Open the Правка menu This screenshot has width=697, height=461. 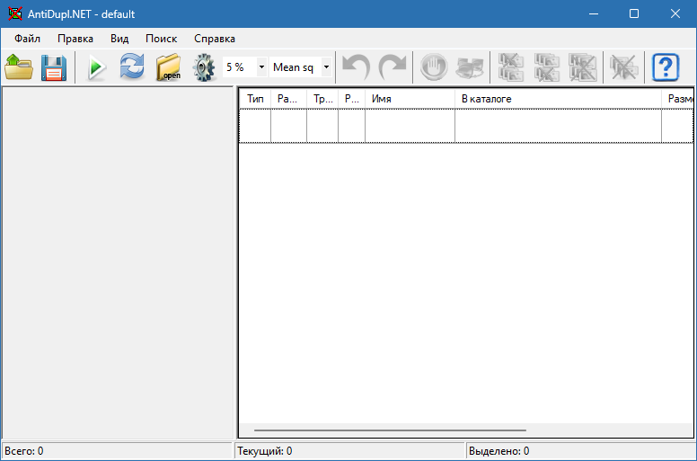75,39
